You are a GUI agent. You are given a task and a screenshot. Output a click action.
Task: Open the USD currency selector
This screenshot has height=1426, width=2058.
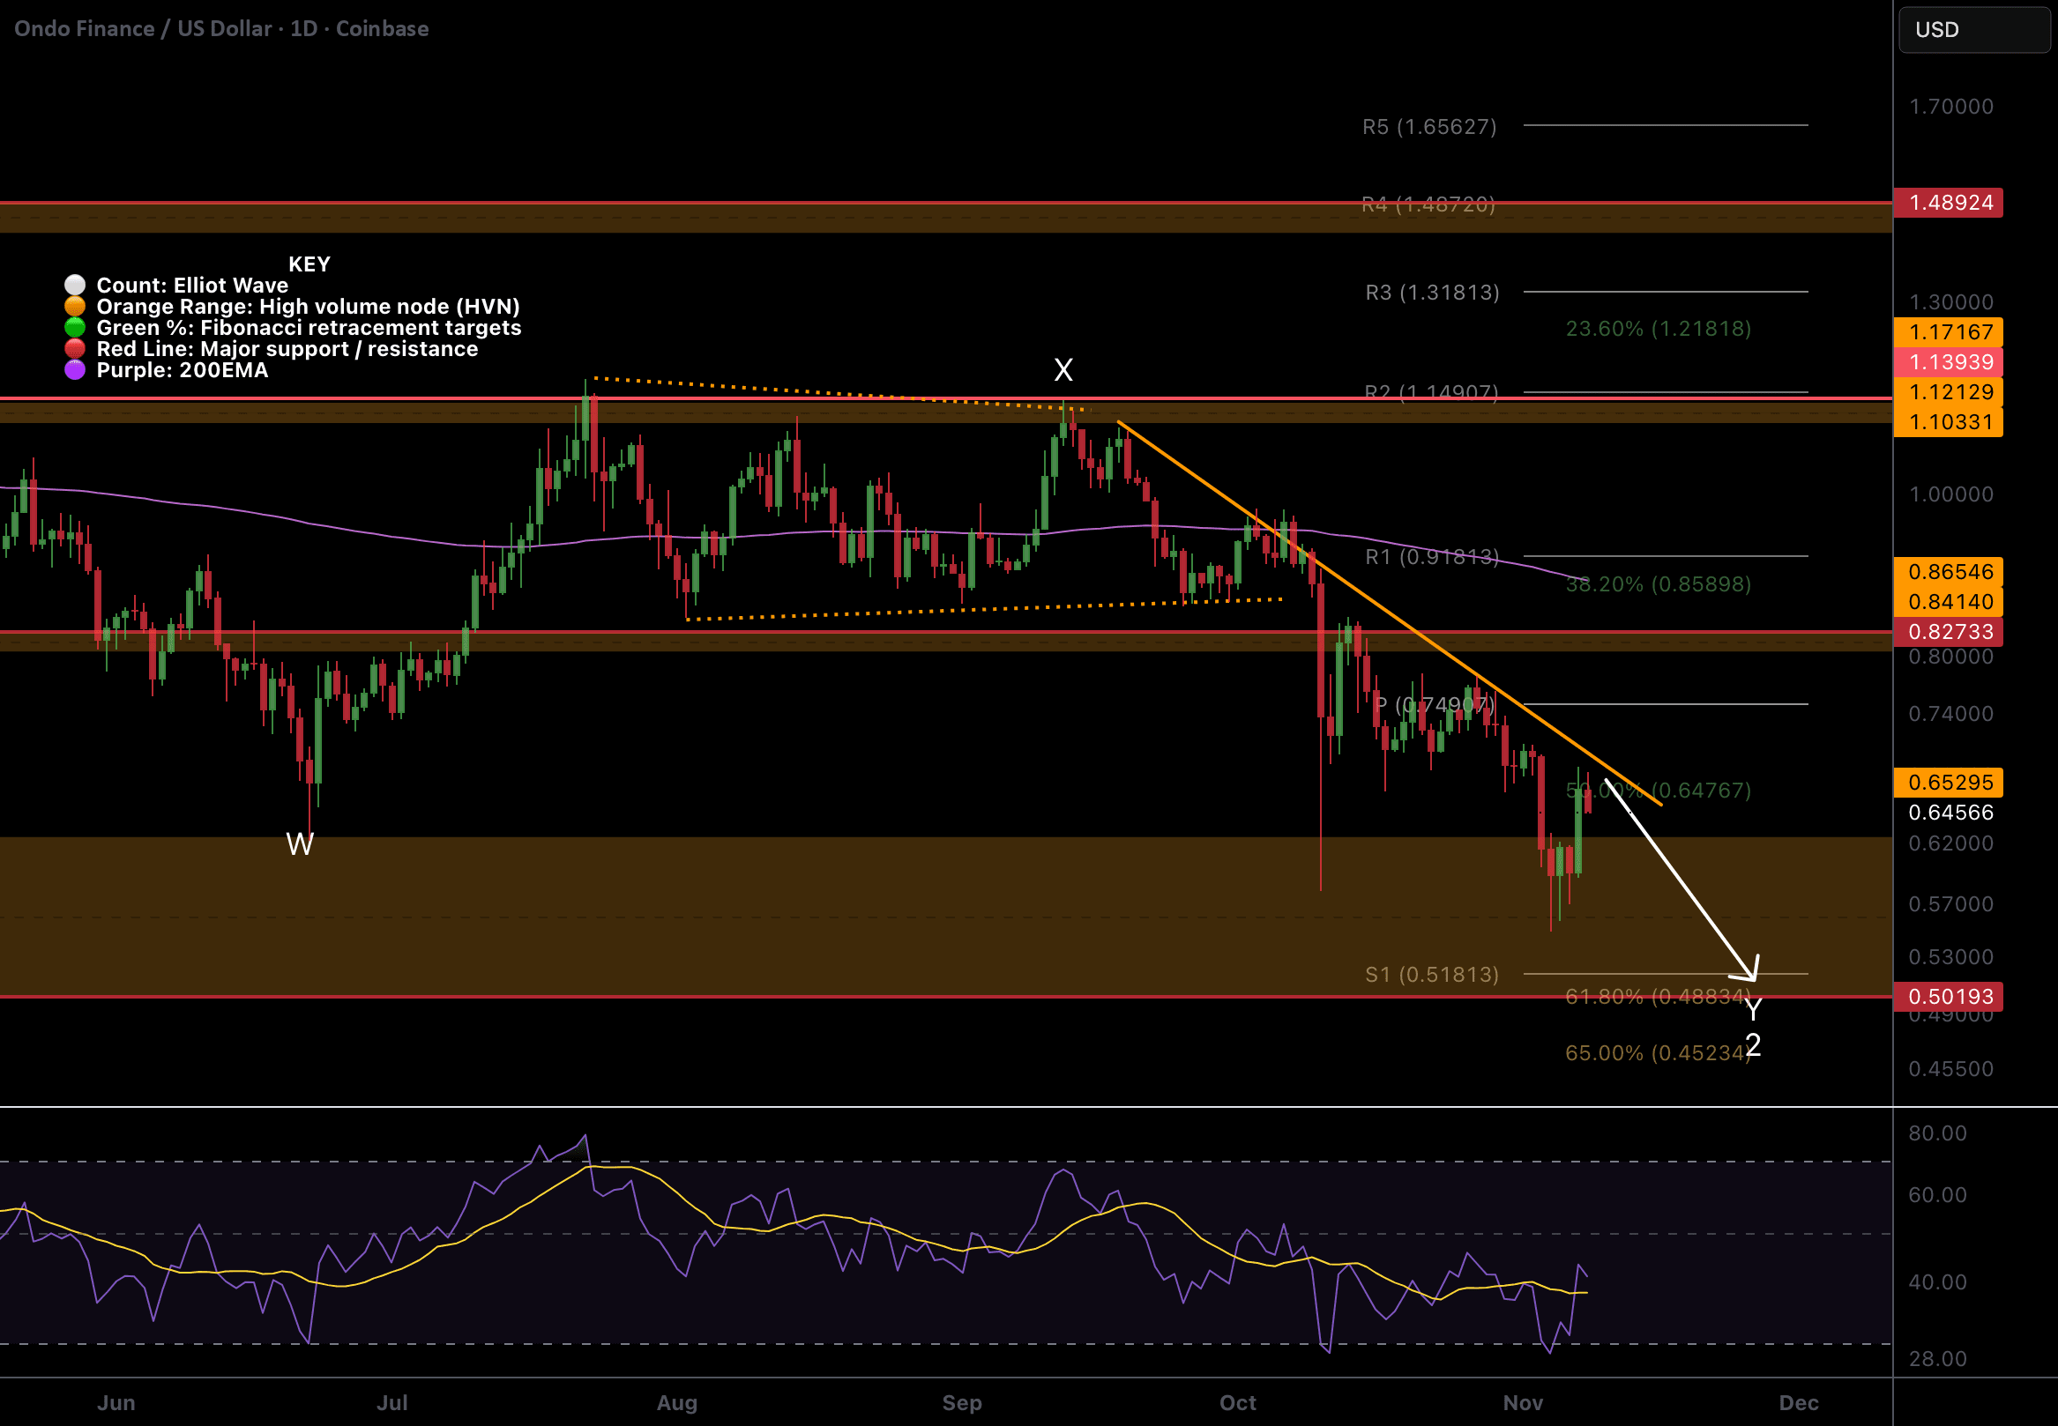coord(1973,29)
